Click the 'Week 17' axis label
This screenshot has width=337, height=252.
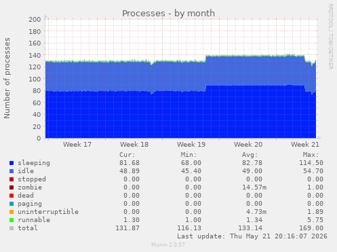click(x=77, y=145)
